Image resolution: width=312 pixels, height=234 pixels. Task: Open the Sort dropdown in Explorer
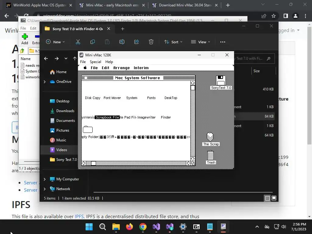173,42
